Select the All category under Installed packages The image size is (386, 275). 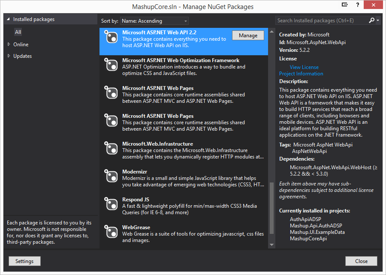click(18, 32)
